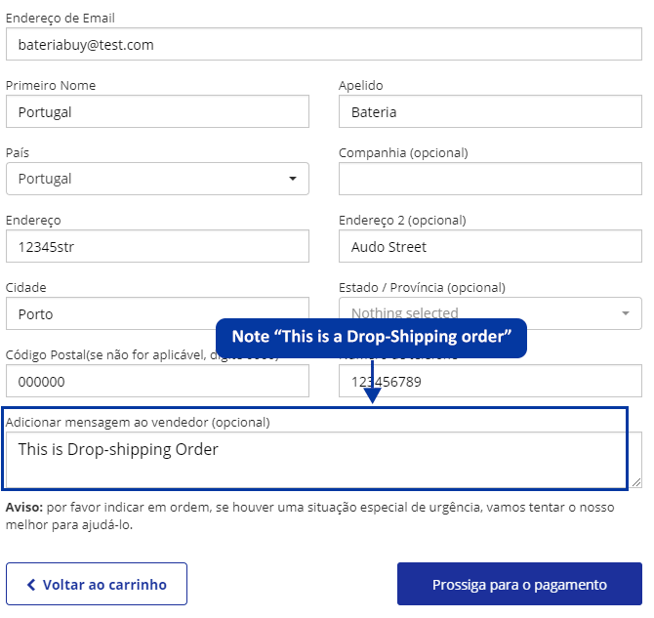Screen dimensions: 654x618
Task: Click the Endereço 2 field
Action: pyautogui.click(x=490, y=246)
